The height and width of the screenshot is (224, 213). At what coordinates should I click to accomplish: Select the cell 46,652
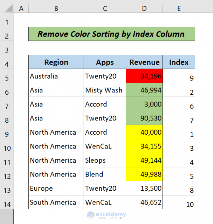pyautogui.click(x=144, y=202)
